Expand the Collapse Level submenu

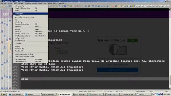[30, 38]
